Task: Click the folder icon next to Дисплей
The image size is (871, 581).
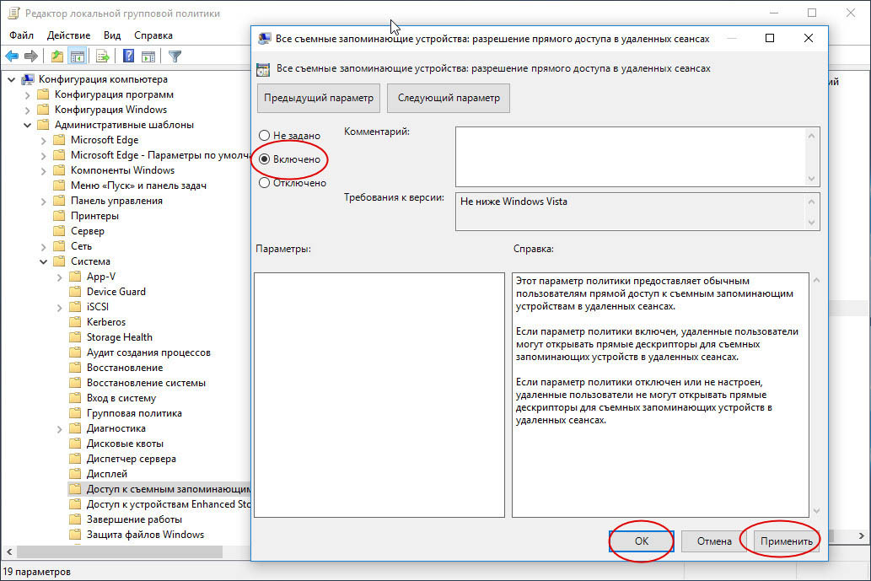Action: pyautogui.click(x=75, y=473)
